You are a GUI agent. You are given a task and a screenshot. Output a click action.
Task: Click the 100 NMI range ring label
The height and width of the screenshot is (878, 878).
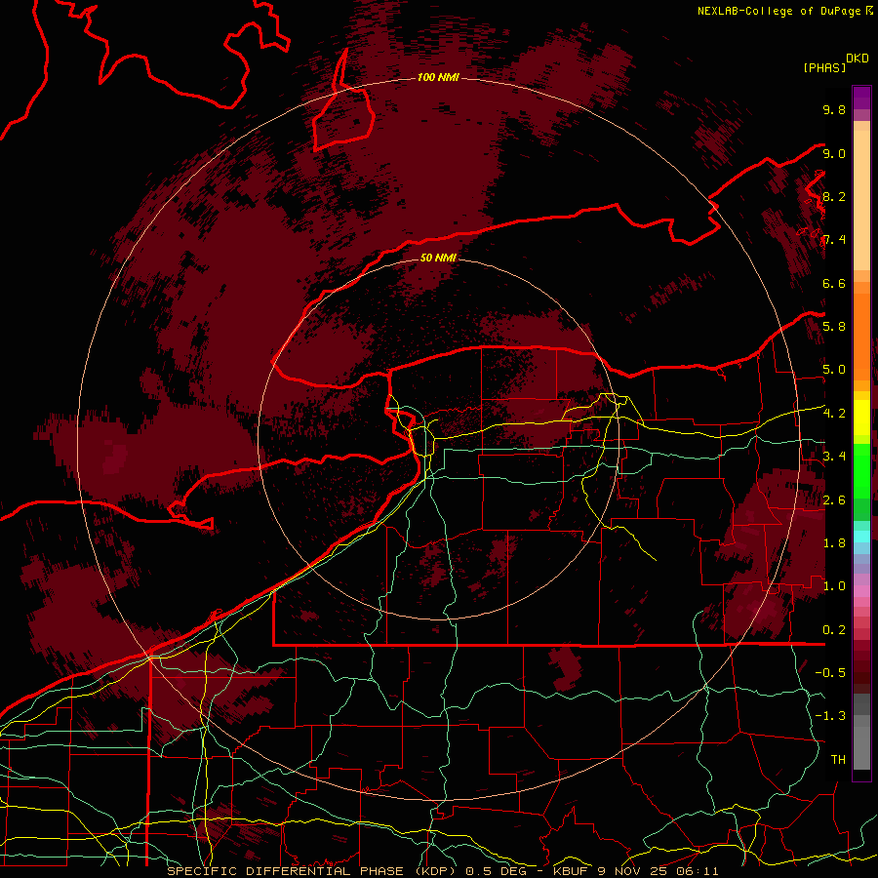click(x=438, y=77)
